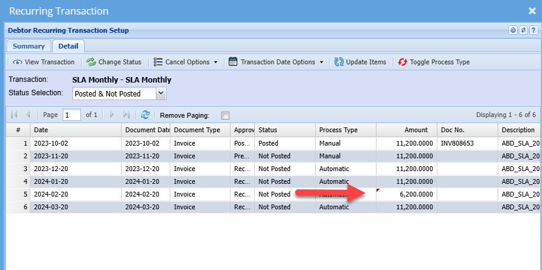This screenshot has width=542, height=270.
Task: Click the page number input field
Action: point(71,115)
